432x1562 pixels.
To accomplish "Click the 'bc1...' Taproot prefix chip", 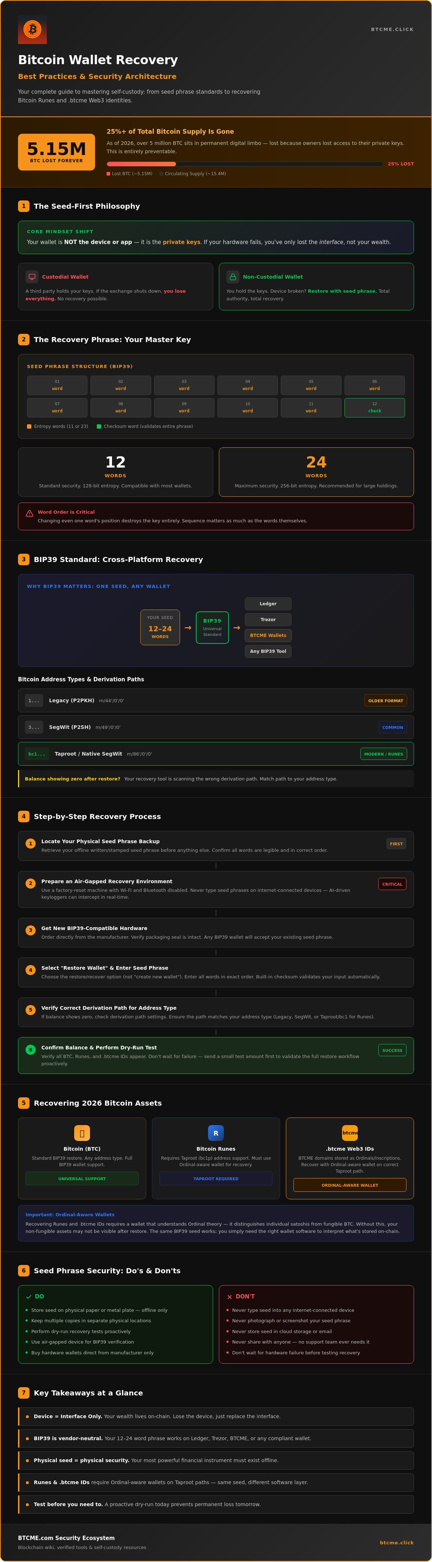I will pos(37,754).
